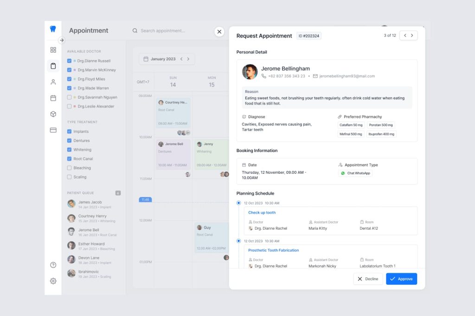
Task: Open the help question mark icon
Action: click(x=53, y=265)
